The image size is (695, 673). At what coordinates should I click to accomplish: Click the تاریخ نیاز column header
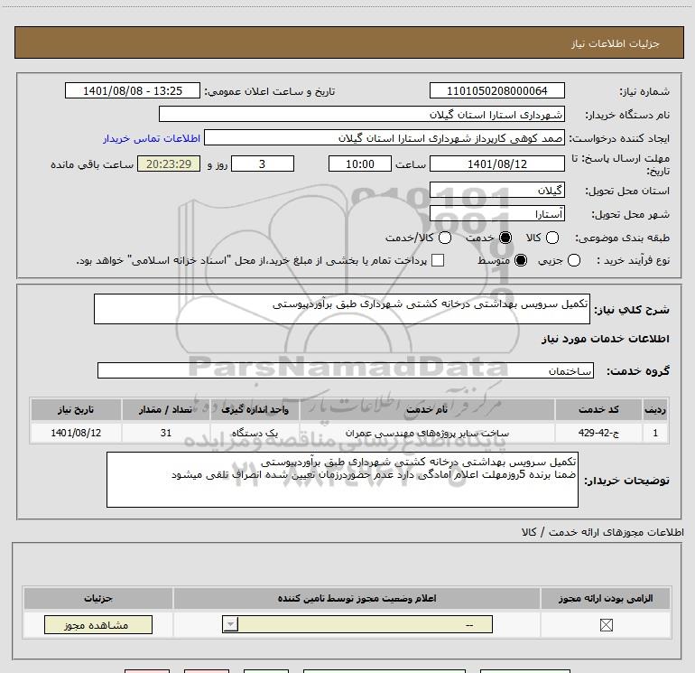coord(76,409)
